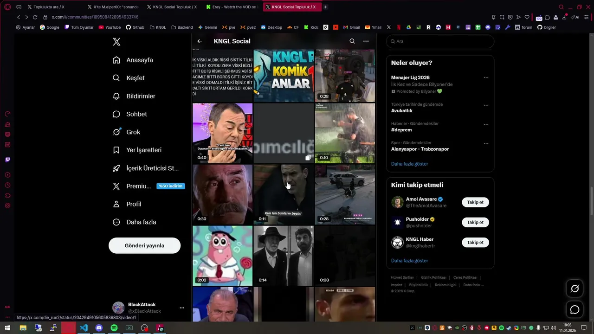This screenshot has height=334, width=594.
Task: Open Visual Studio Code from taskbar
Action: click(x=84, y=328)
